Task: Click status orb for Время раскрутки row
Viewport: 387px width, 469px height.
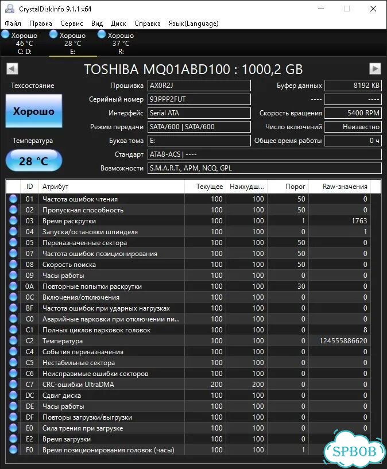Action: [13, 221]
